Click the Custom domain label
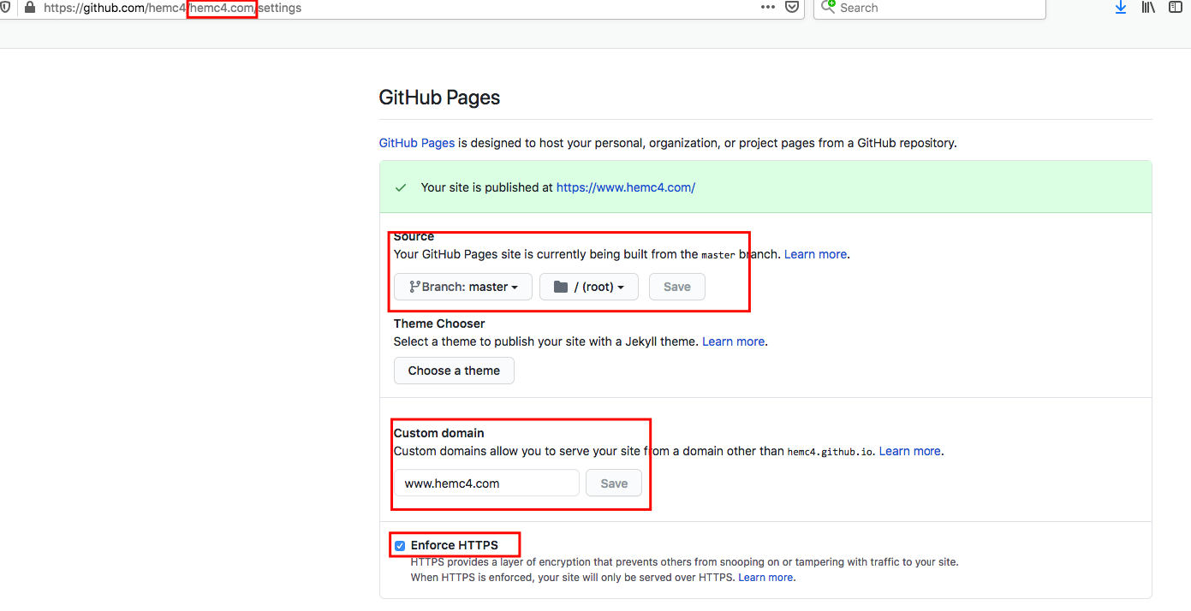This screenshot has width=1191, height=611. click(439, 433)
